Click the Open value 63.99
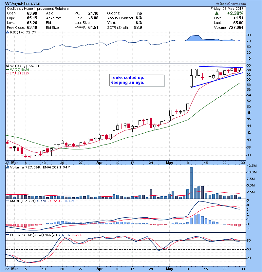 point(32,13)
